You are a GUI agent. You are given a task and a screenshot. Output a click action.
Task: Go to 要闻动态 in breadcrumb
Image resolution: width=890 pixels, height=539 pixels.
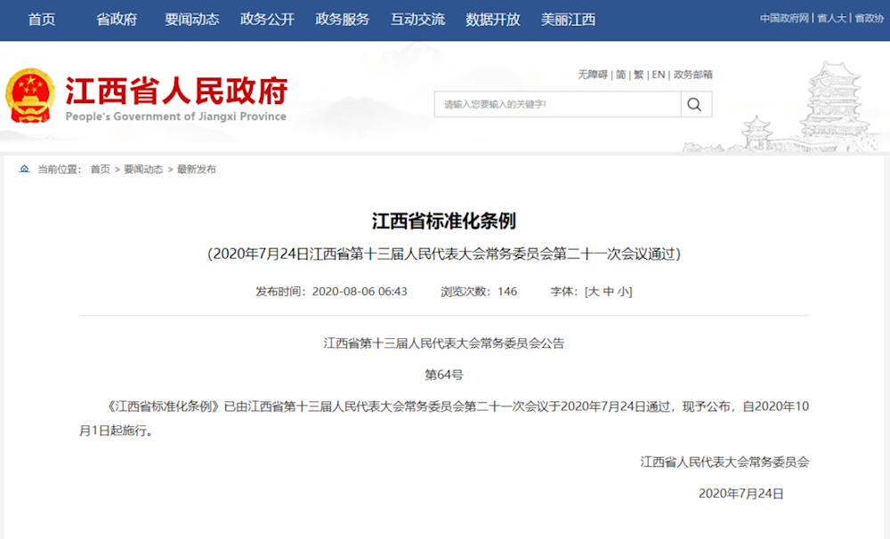(143, 169)
